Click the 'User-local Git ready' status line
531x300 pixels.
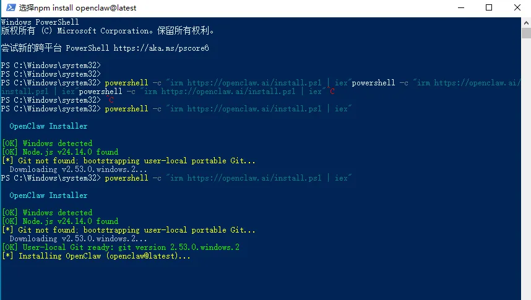pos(121,247)
